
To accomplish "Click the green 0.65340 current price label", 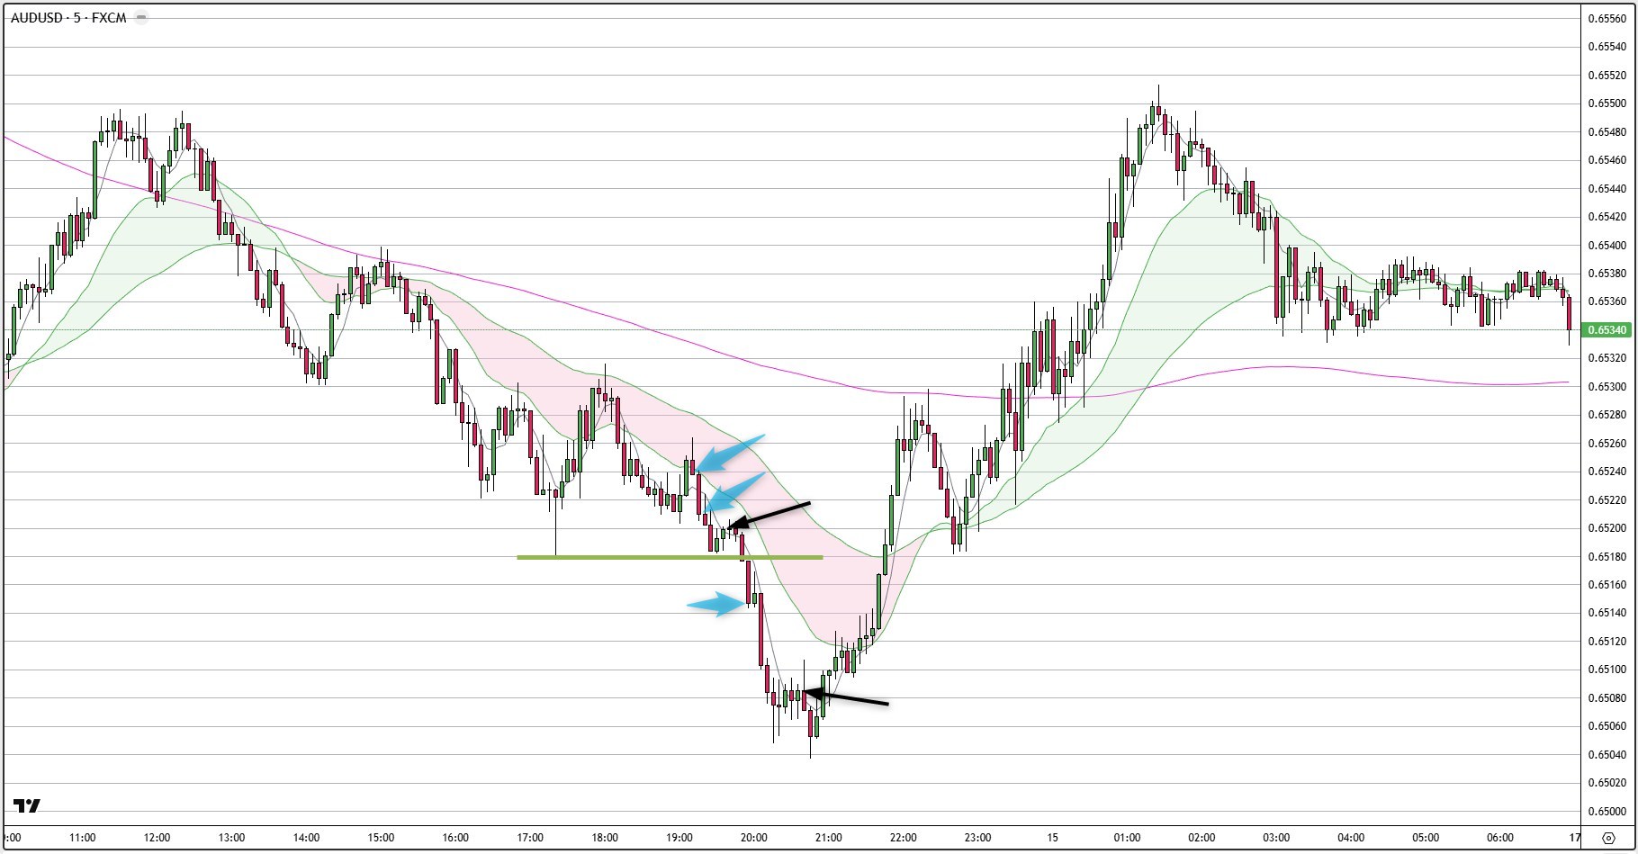I will click(1606, 330).
